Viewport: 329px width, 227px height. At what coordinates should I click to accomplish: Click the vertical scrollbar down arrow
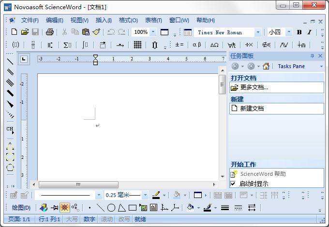coord(223,176)
